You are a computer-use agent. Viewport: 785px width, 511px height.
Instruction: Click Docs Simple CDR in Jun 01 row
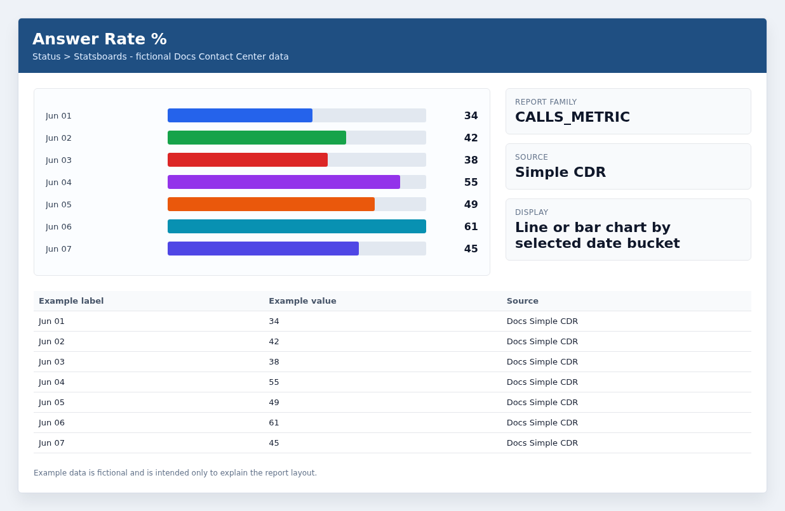542,321
